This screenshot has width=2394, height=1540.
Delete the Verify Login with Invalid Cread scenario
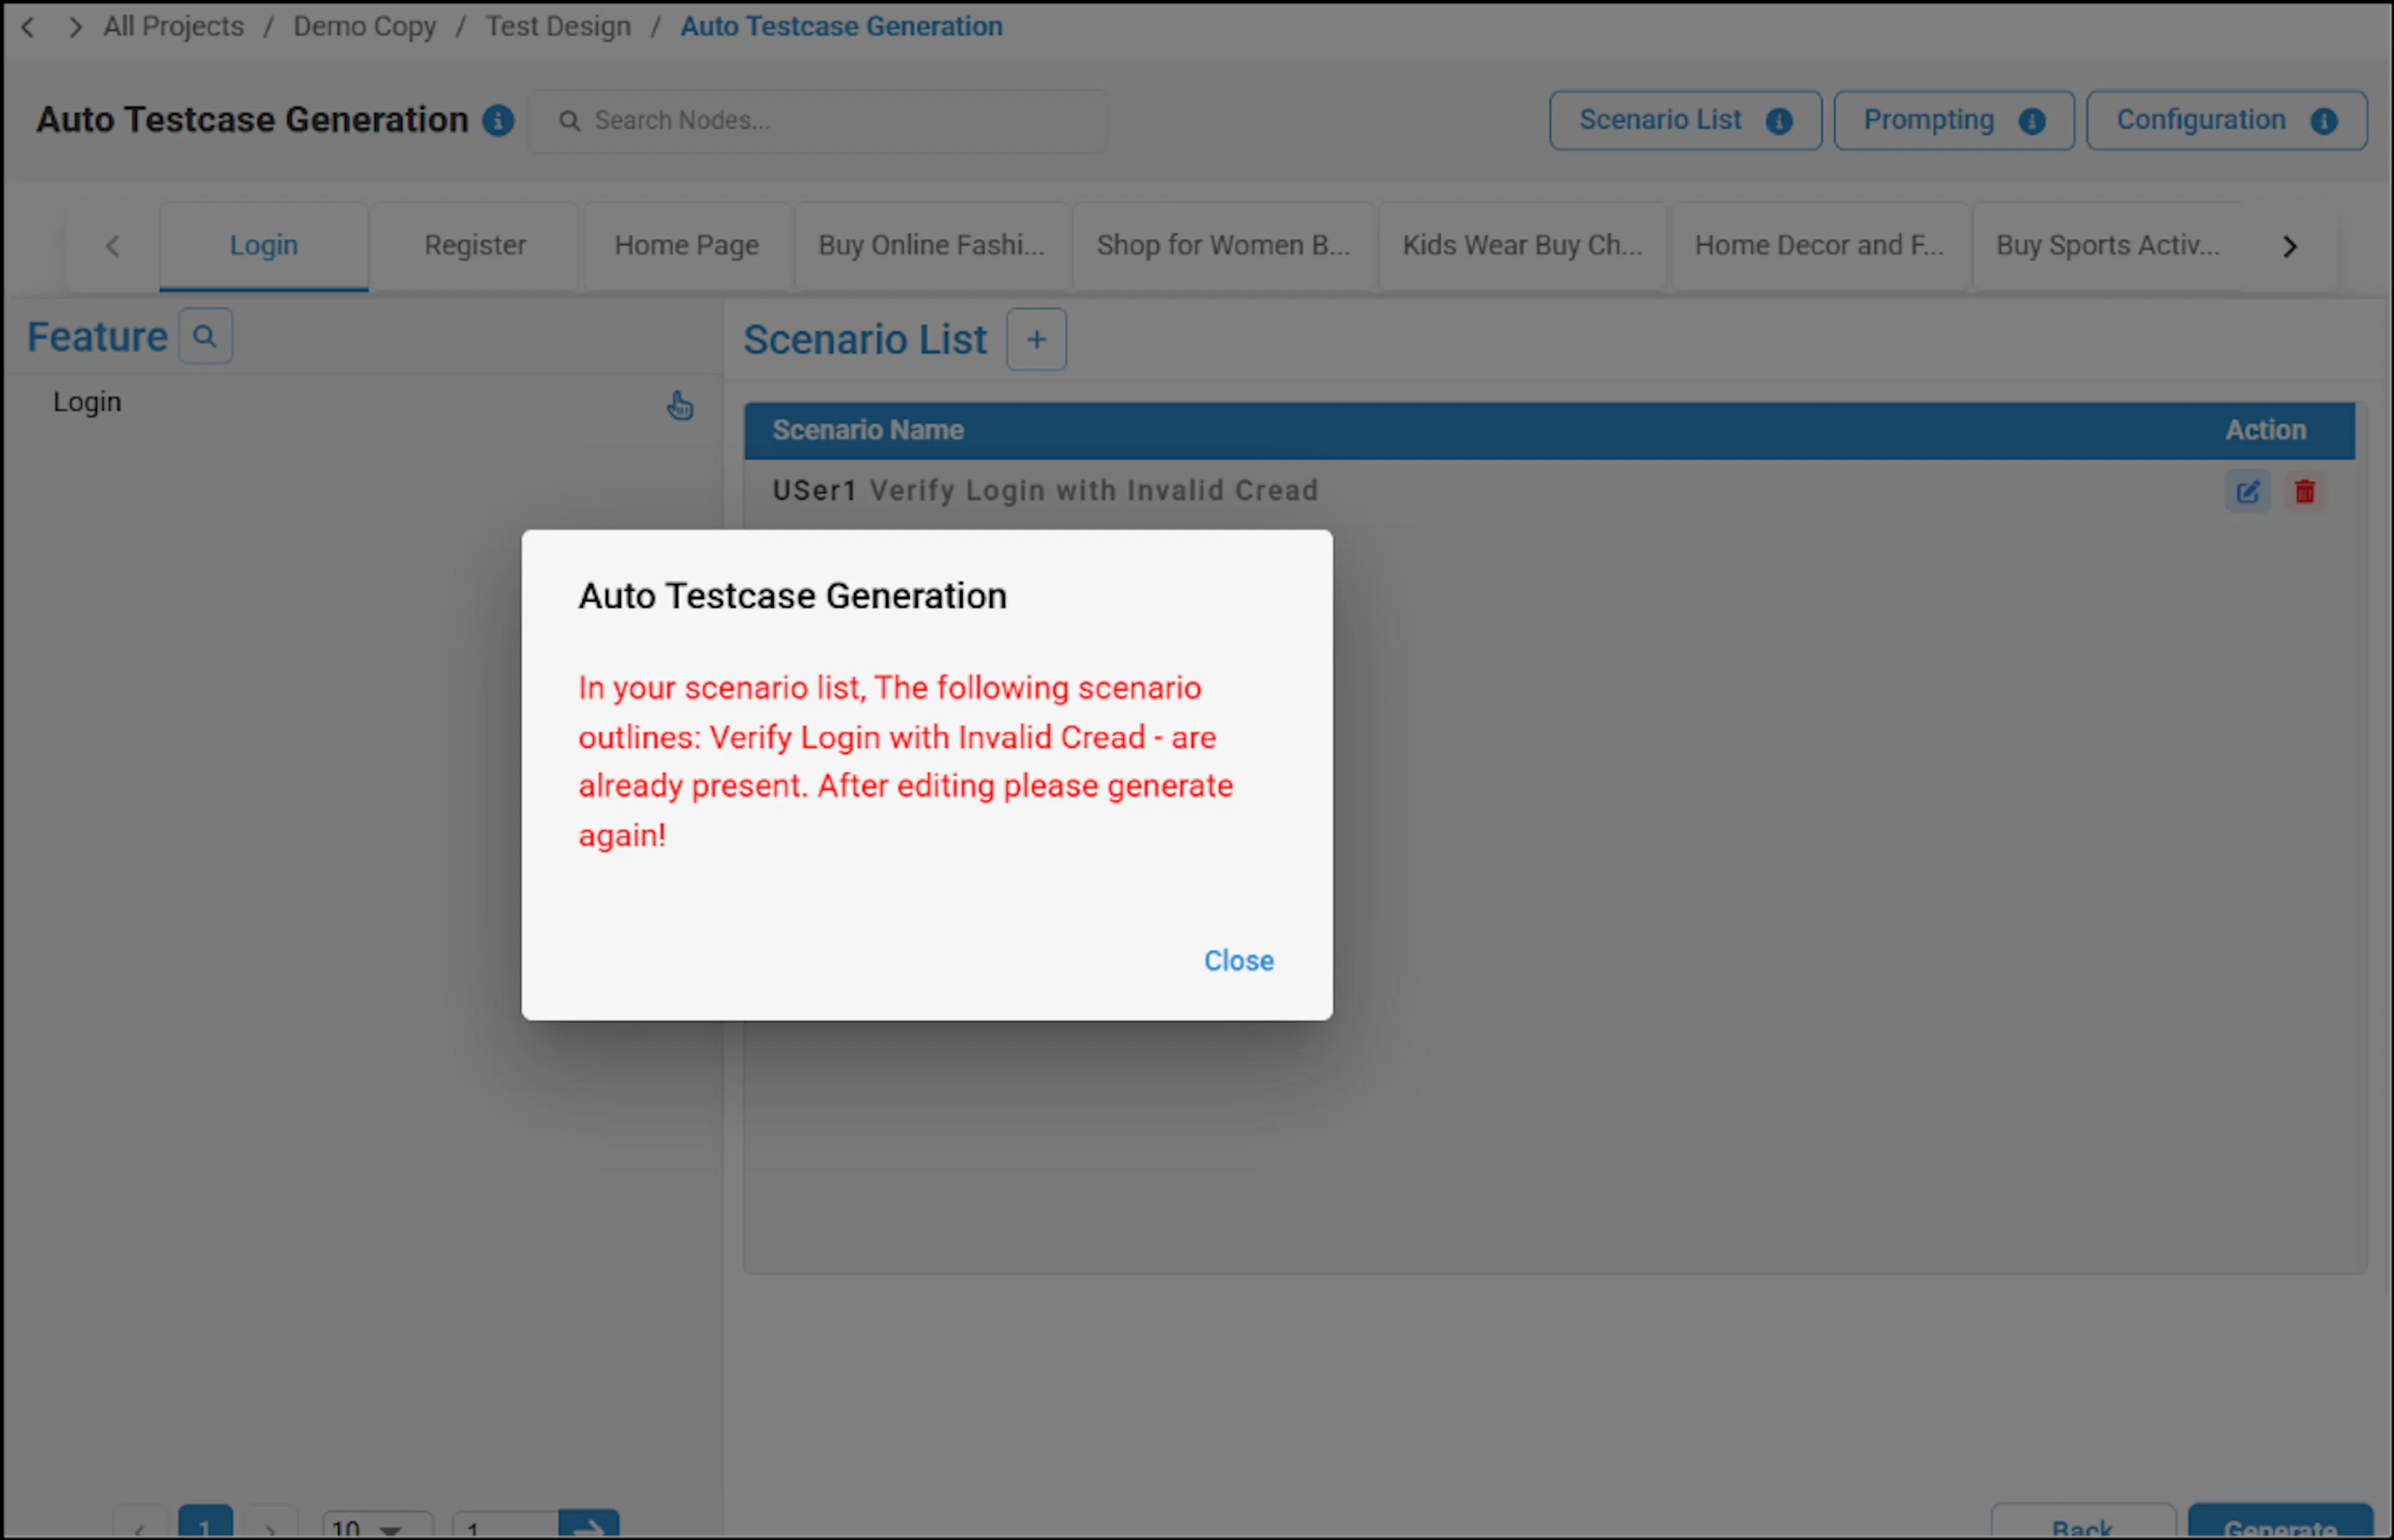click(x=2304, y=492)
